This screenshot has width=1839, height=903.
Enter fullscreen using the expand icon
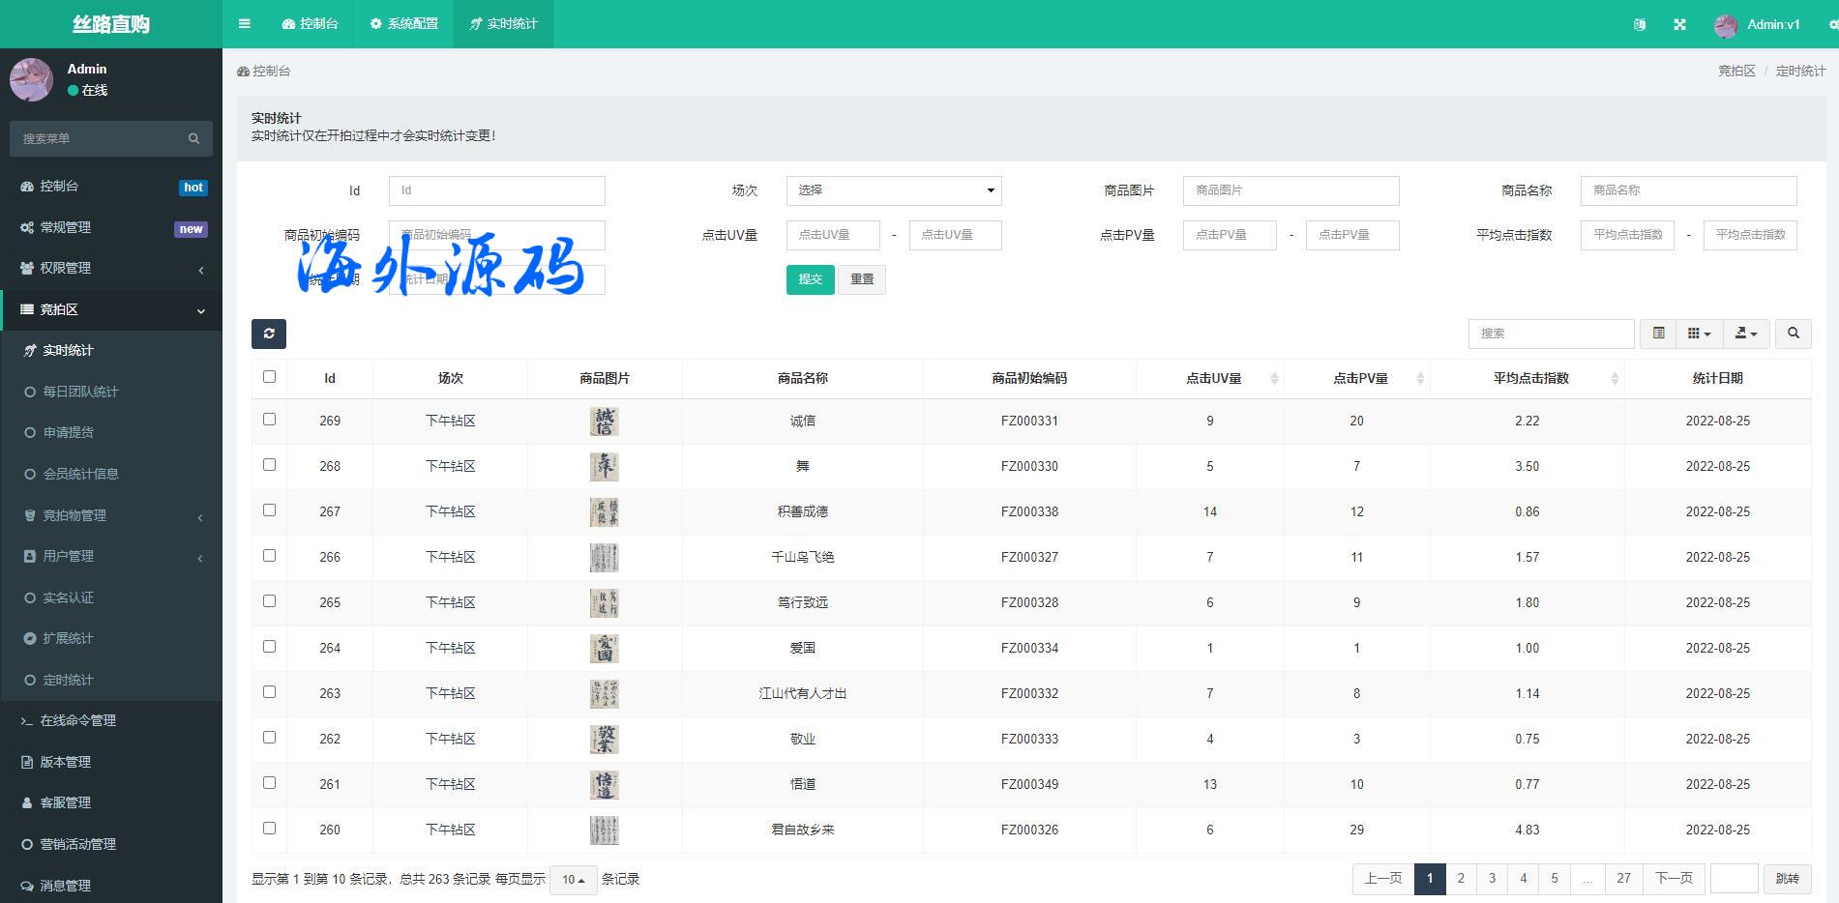point(1679,25)
